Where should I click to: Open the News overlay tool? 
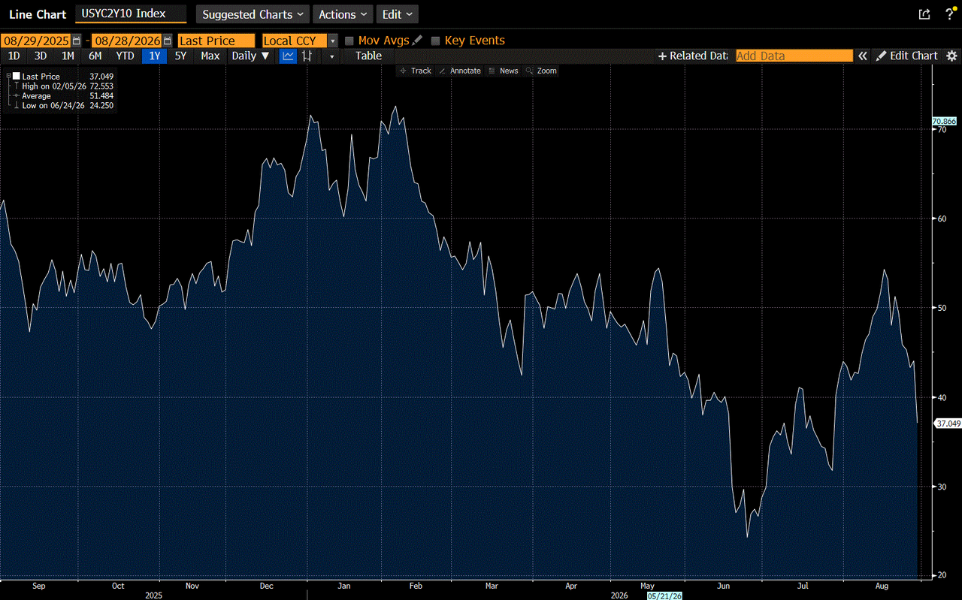tap(503, 71)
